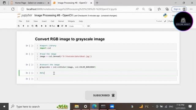Move selected cell up with arrow icon
The image size is (196, 110).
[x=42, y=26]
